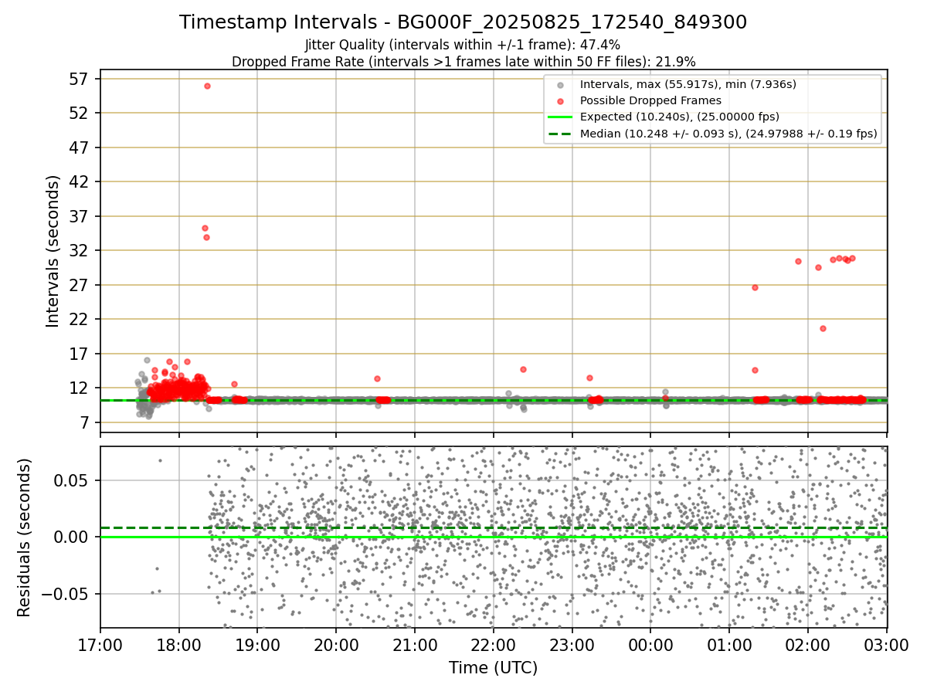Click the highest red outlier point near 56 seconds
This screenshot has width=927, height=695.
click(x=207, y=86)
